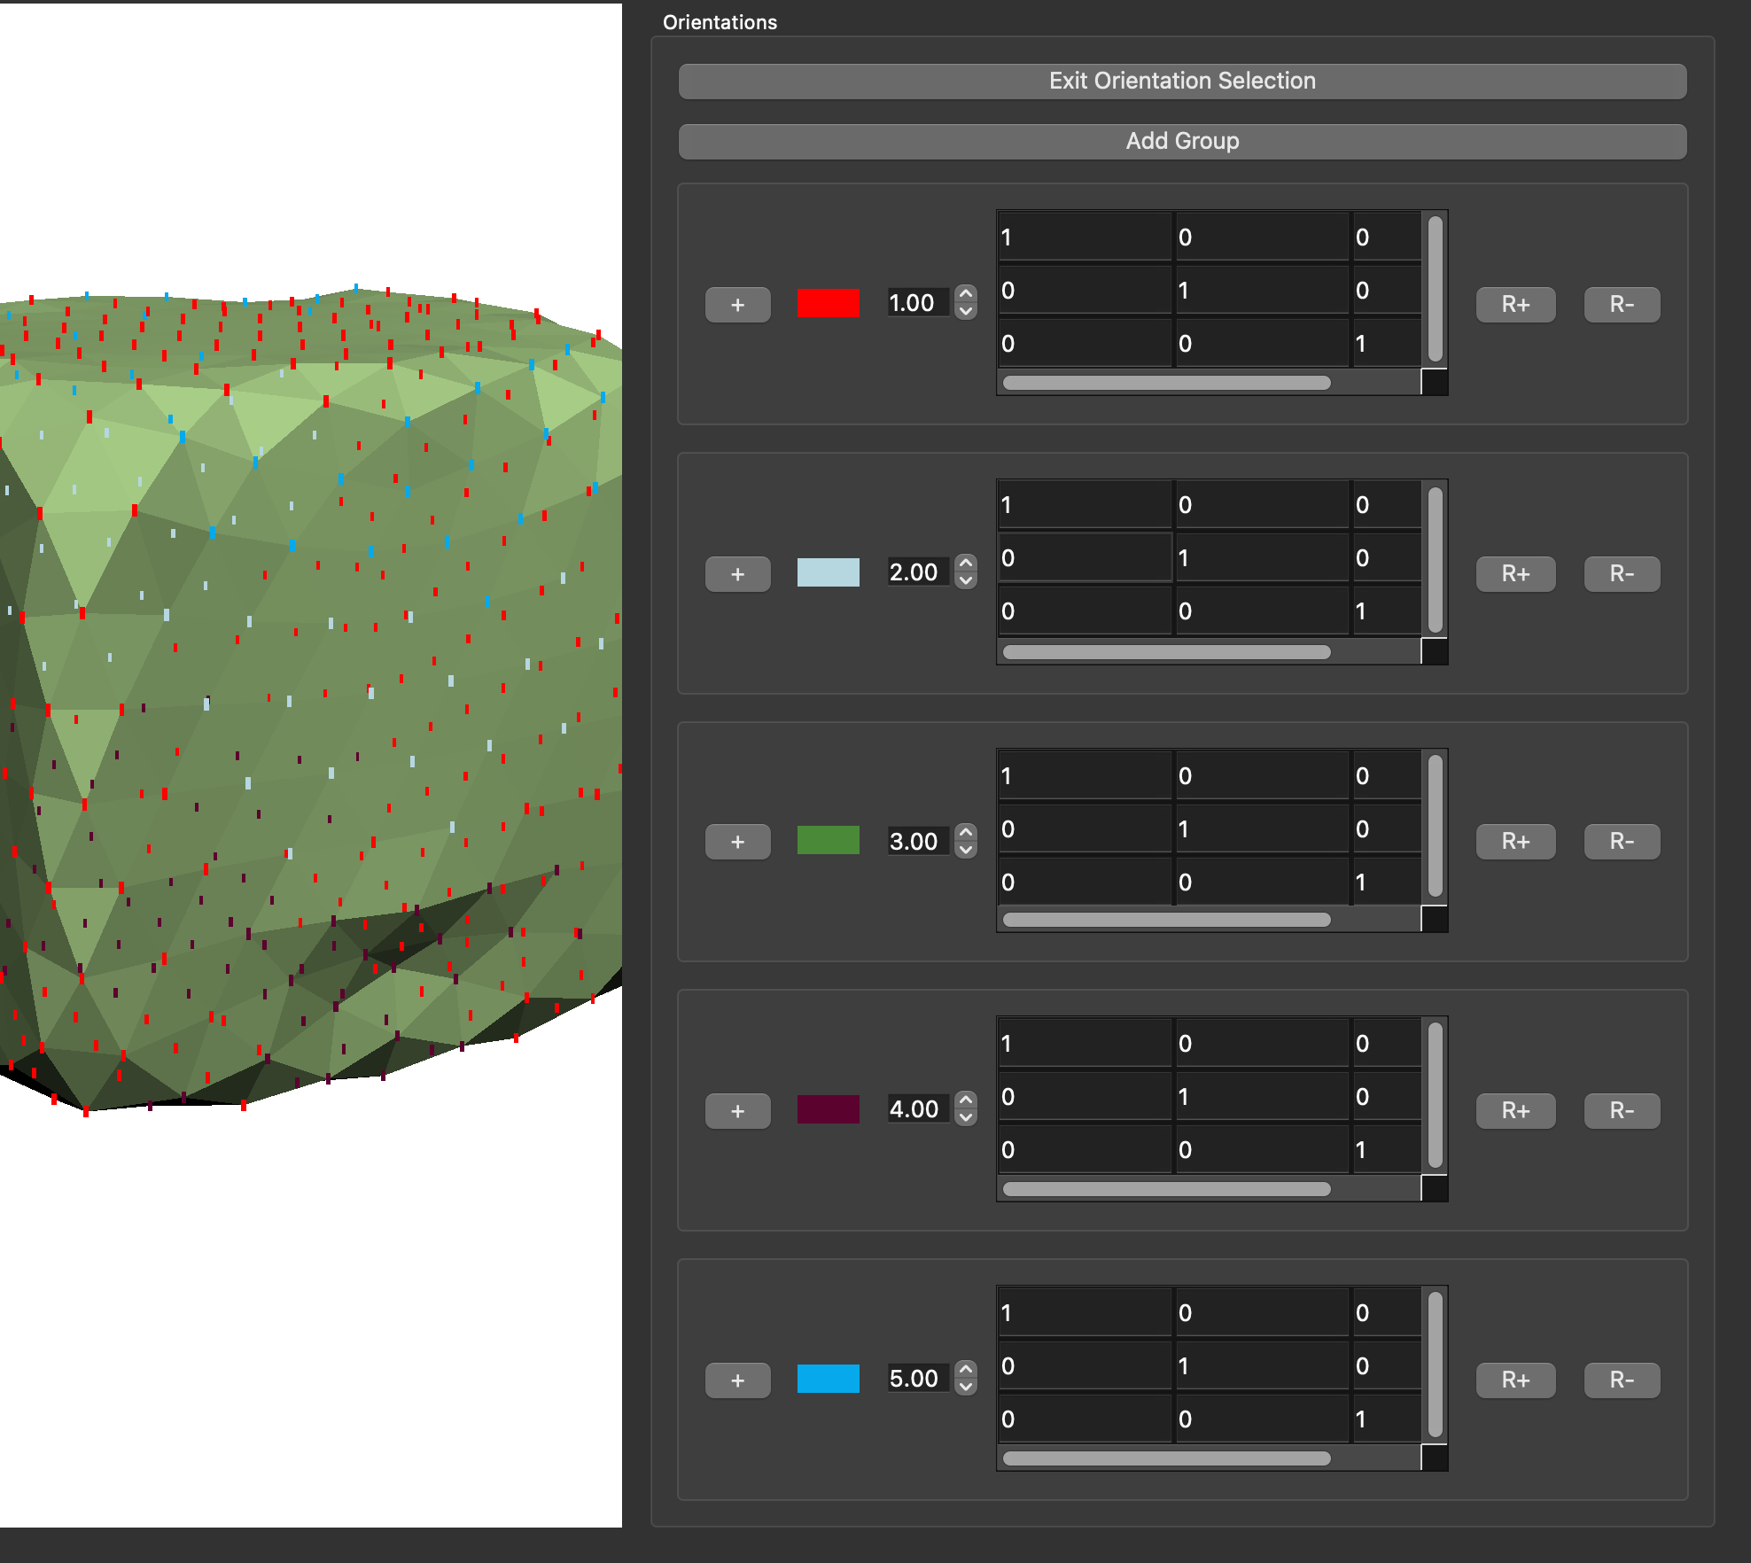Click horizontal scrollbar of green group matrix
This screenshot has width=1751, height=1563.
pyautogui.click(x=1166, y=920)
